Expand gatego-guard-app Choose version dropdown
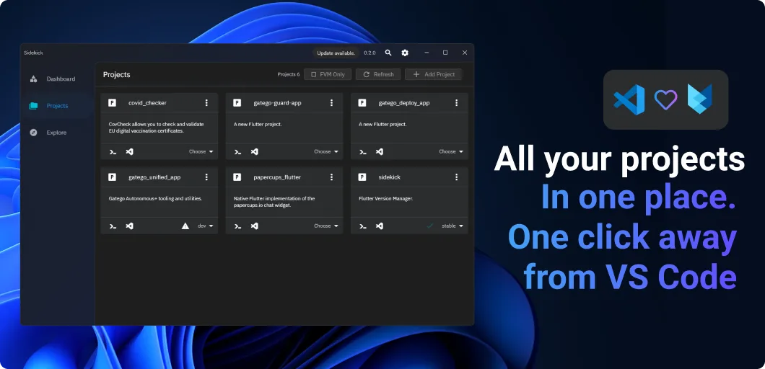 [x=326, y=151]
